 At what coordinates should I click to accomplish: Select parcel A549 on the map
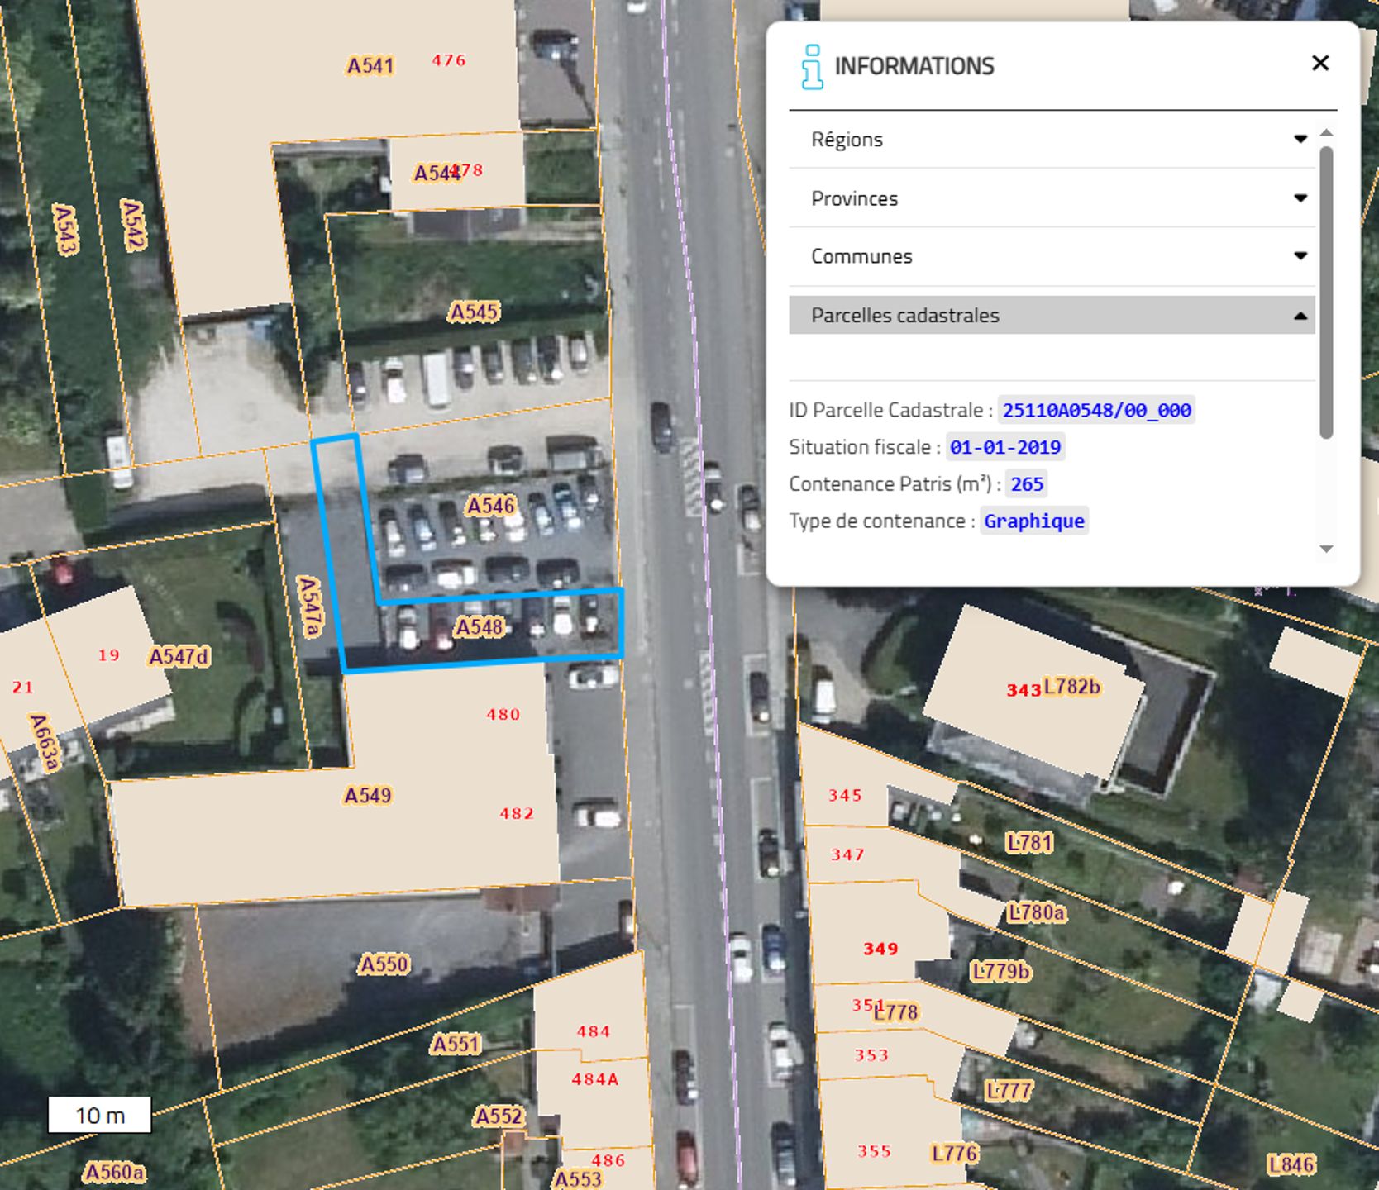coord(368,796)
